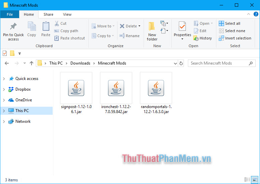Click Select all
The image size is (260, 184).
click(x=229, y=23)
